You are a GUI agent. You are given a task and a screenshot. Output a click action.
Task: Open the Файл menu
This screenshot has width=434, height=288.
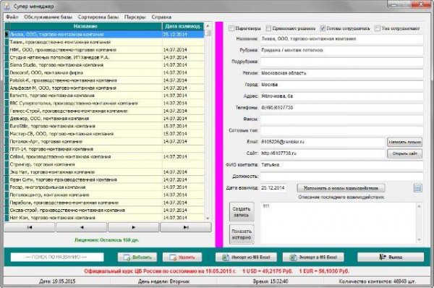click(12, 17)
